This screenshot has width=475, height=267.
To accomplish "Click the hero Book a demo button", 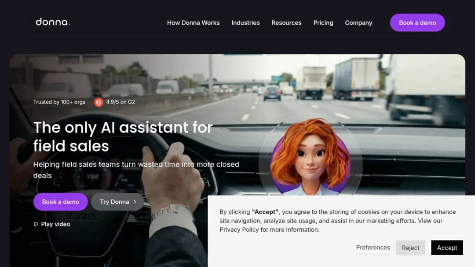I will [x=61, y=202].
